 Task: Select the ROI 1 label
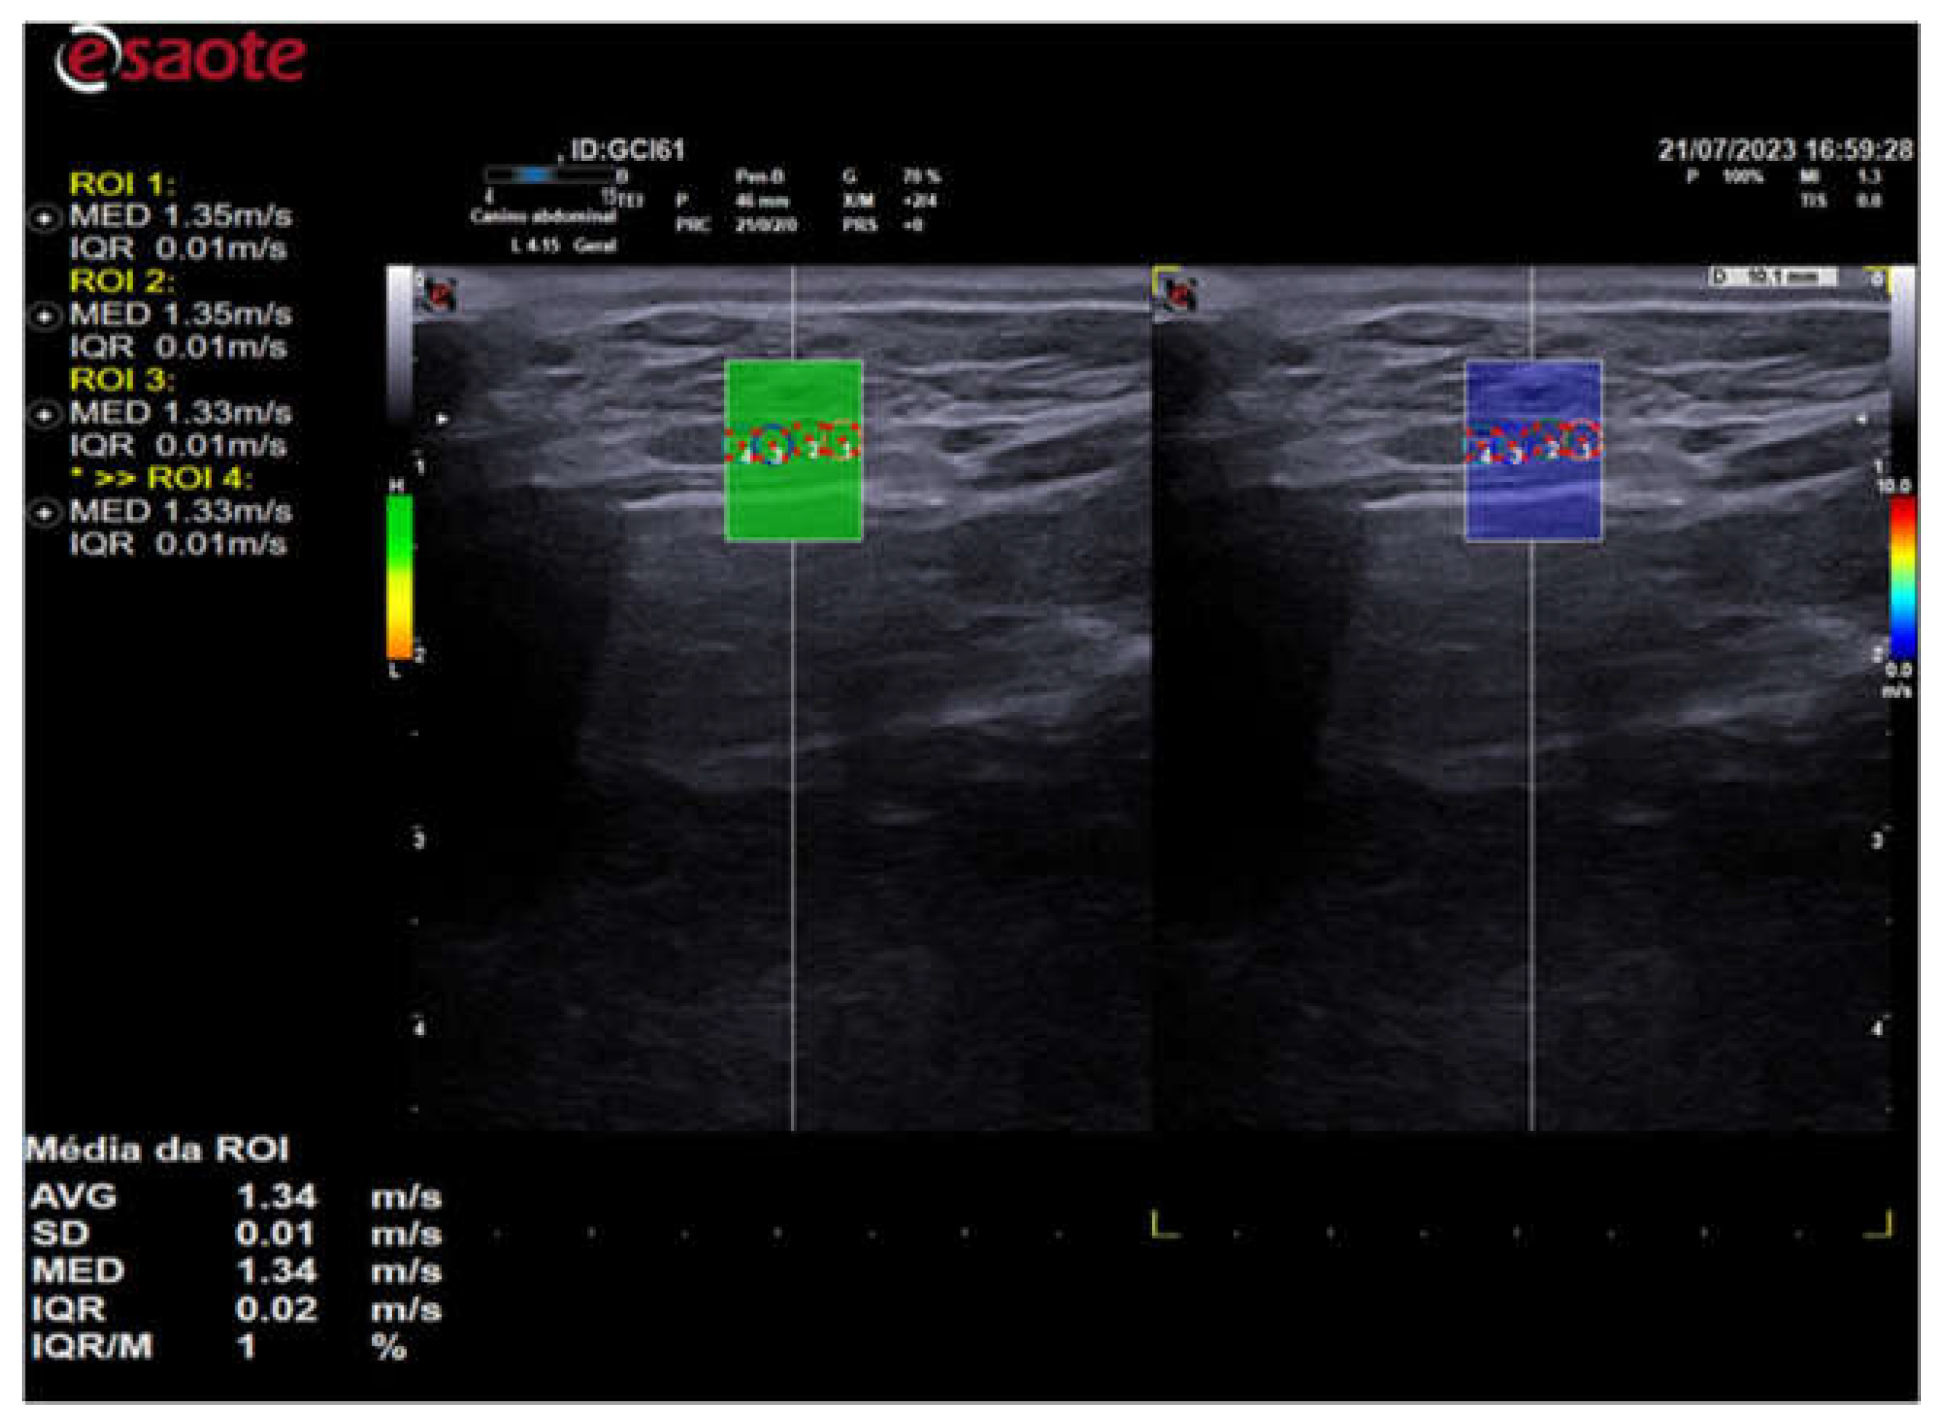pos(122,183)
